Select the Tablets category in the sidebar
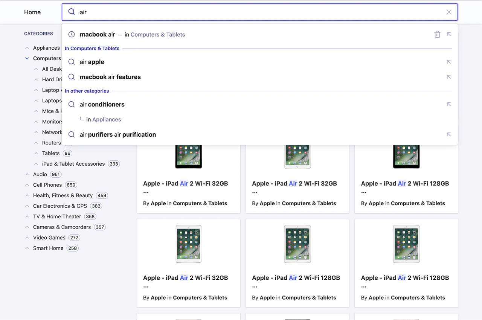The width and height of the screenshot is (482, 320). (x=51, y=153)
